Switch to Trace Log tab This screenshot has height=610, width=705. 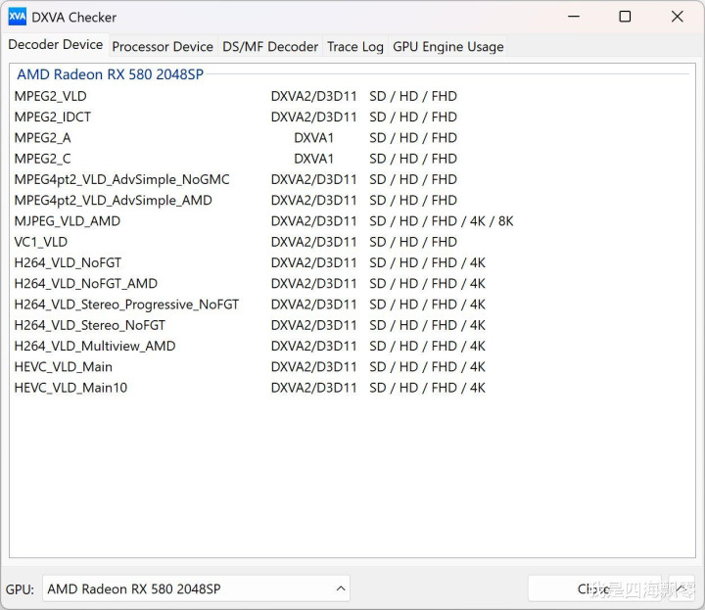pyautogui.click(x=355, y=46)
